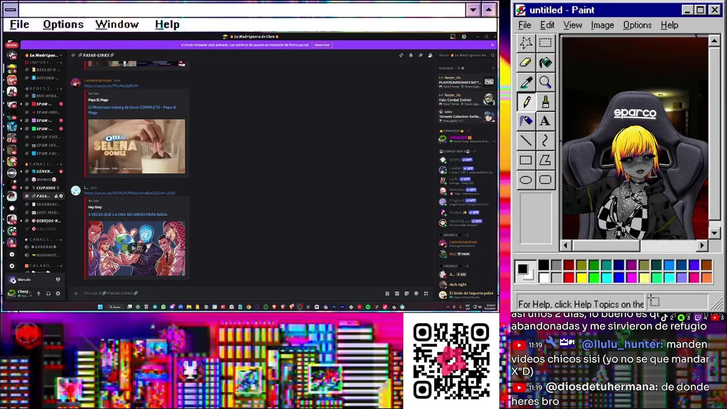Open the Paint File menu

524,25
